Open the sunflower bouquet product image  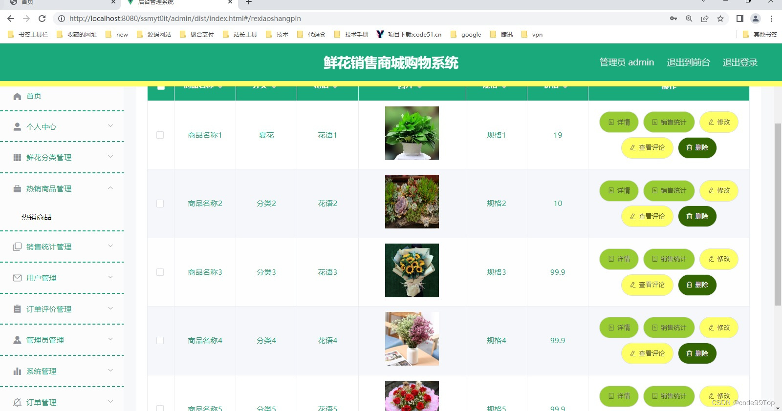412,270
